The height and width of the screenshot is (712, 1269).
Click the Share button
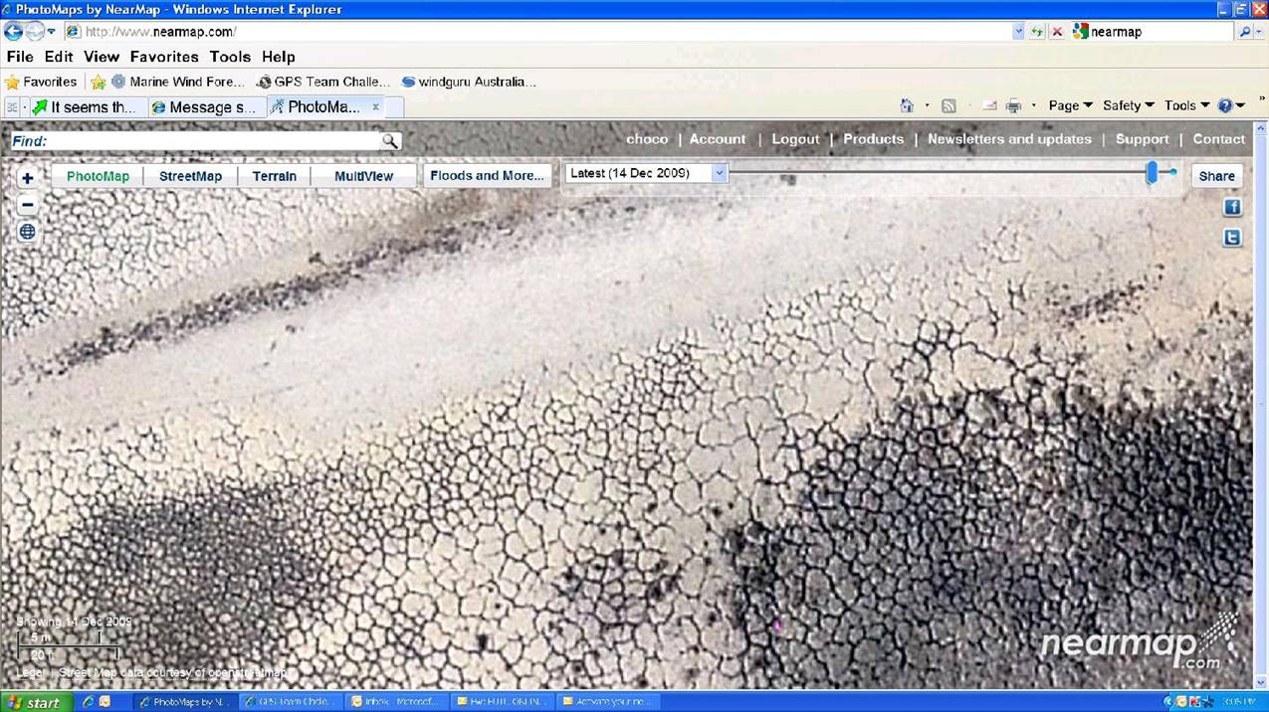[x=1216, y=176]
